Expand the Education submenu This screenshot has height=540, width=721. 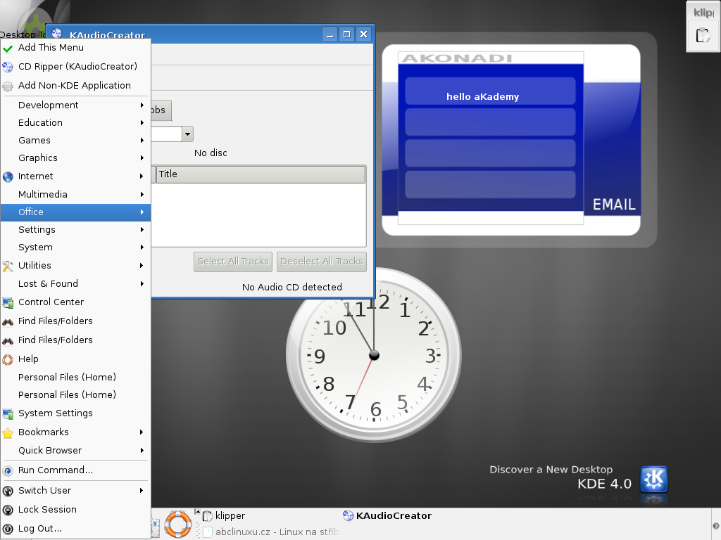click(x=75, y=122)
